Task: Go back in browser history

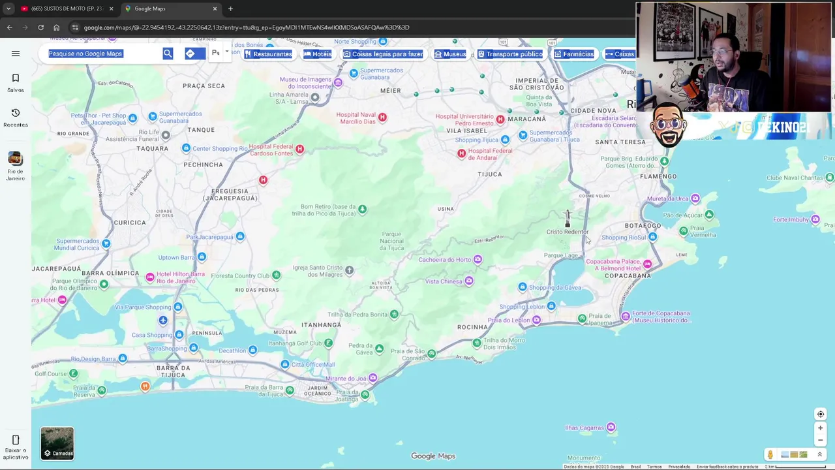Action: [9, 27]
